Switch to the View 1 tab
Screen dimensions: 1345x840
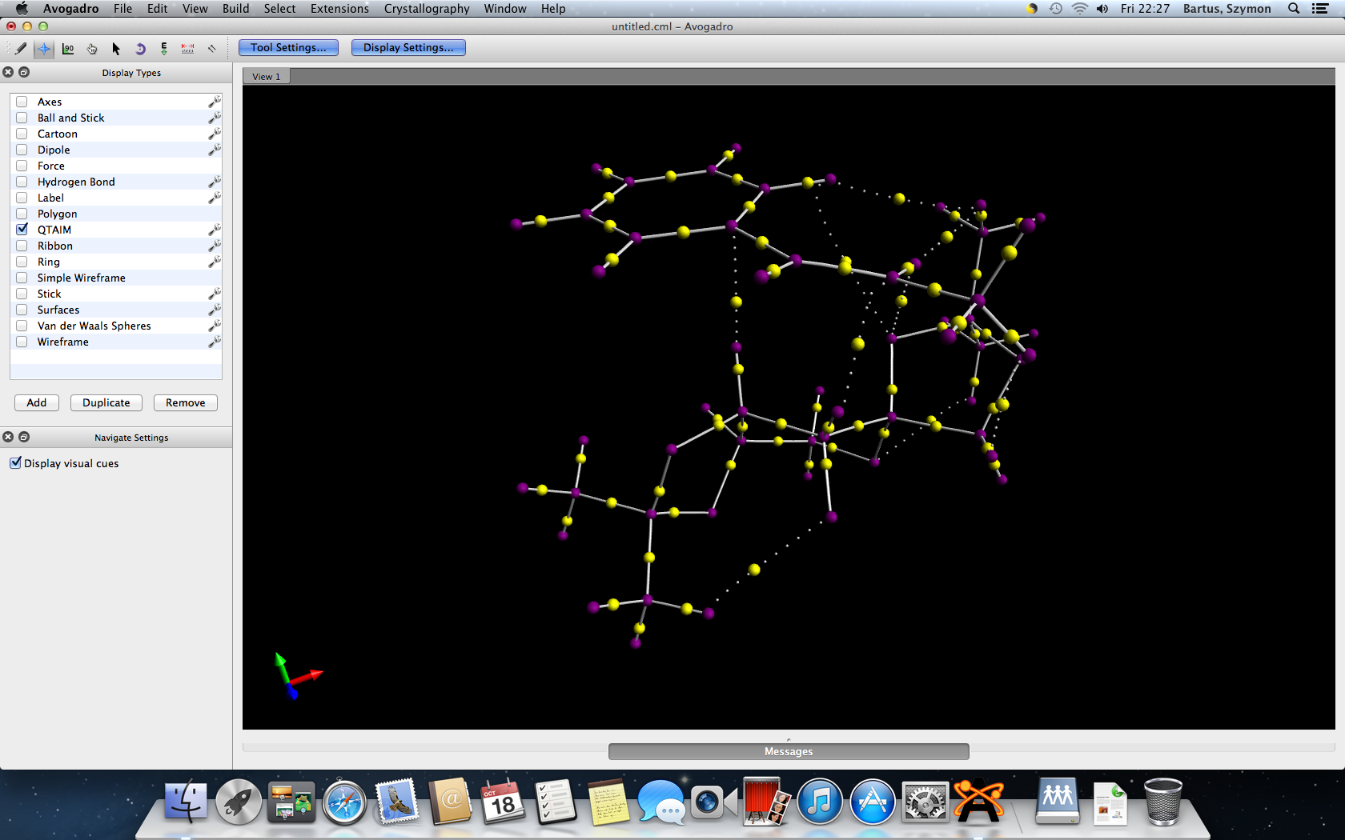coord(267,77)
